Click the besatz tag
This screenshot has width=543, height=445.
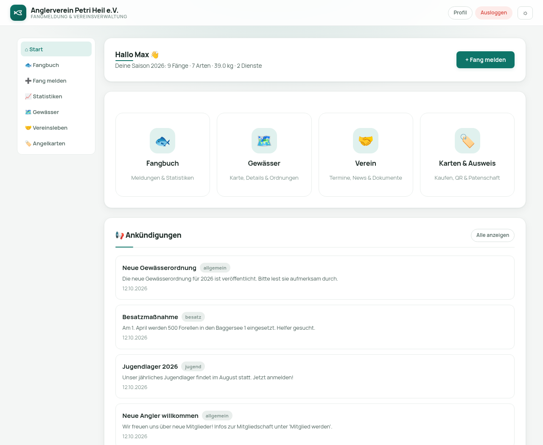(x=193, y=317)
